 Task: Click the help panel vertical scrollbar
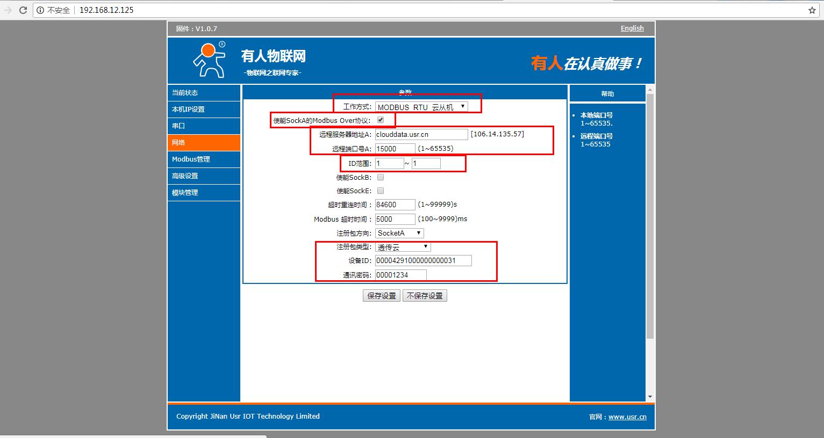[650, 215]
